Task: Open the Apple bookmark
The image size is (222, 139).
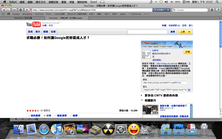Action: tap(123, 14)
